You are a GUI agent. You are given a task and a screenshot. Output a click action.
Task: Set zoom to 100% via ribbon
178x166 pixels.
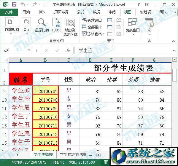click(x=56, y=25)
